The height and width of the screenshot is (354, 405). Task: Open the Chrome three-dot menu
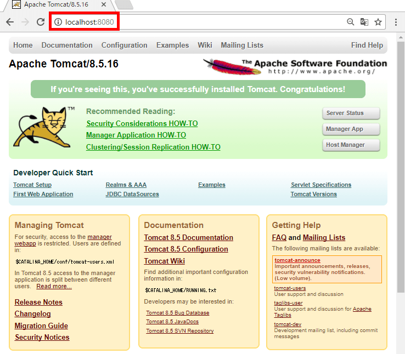tap(396, 22)
